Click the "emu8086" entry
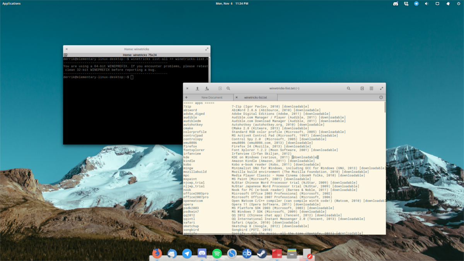Image resolution: width=464 pixels, height=261 pixels. tap(190, 143)
